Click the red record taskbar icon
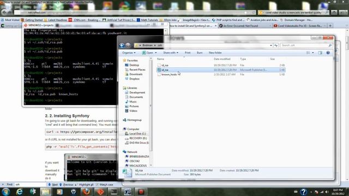 pyautogui.click(x=141, y=192)
